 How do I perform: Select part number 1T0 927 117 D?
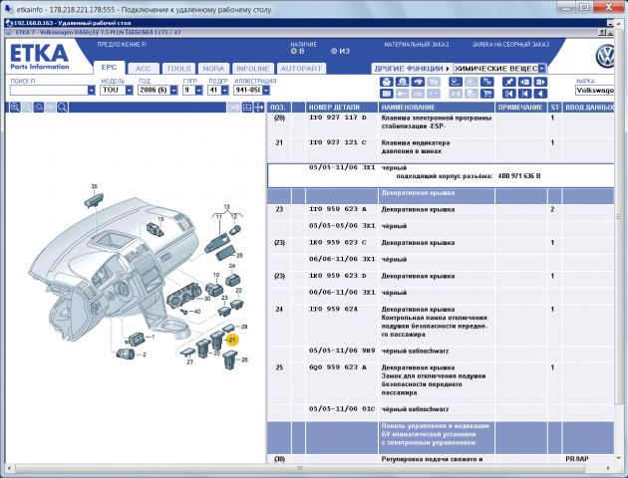337,118
